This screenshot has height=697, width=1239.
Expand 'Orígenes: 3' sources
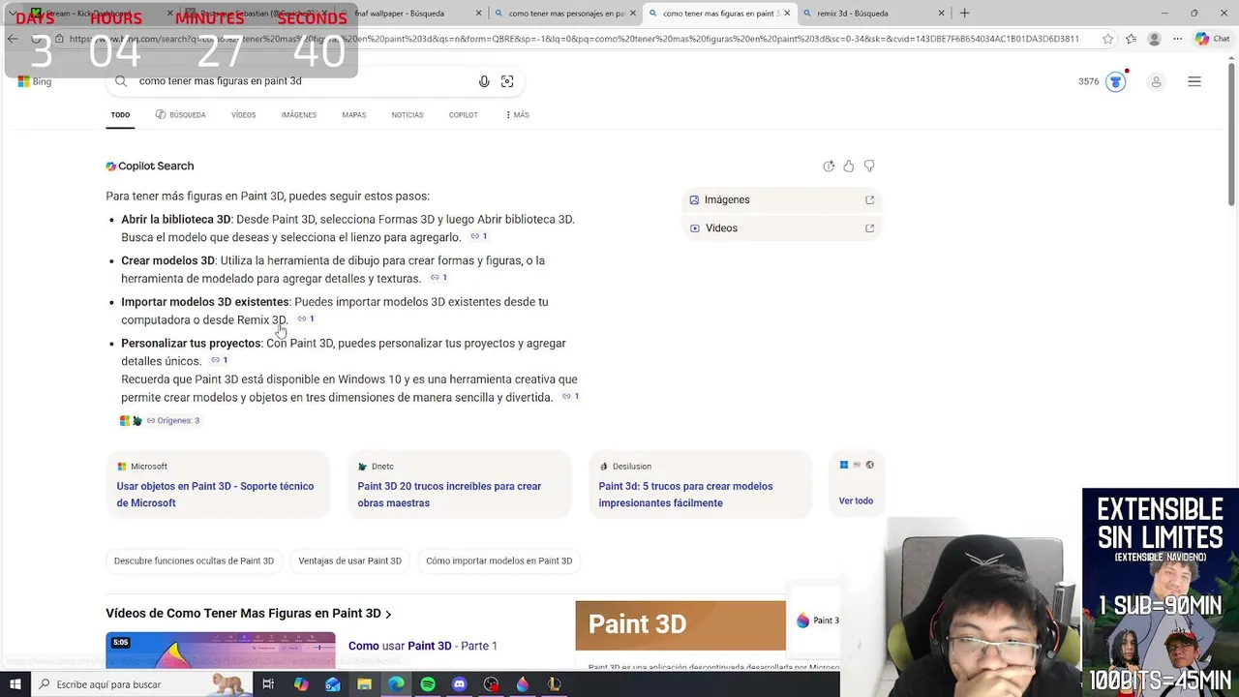click(x=172, y=421)
